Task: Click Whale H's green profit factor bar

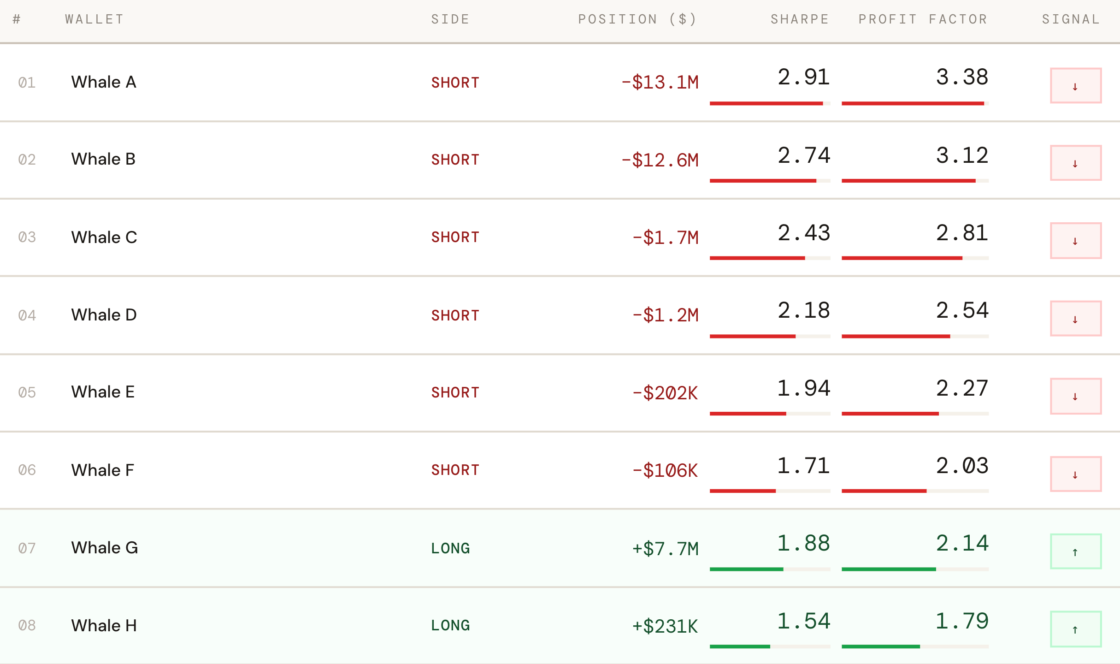Action: 880,646
